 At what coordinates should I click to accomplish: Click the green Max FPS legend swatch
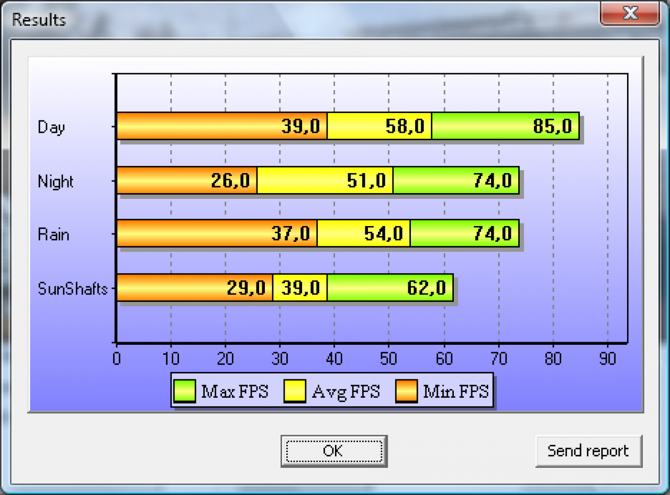click(x=184, y=391)
